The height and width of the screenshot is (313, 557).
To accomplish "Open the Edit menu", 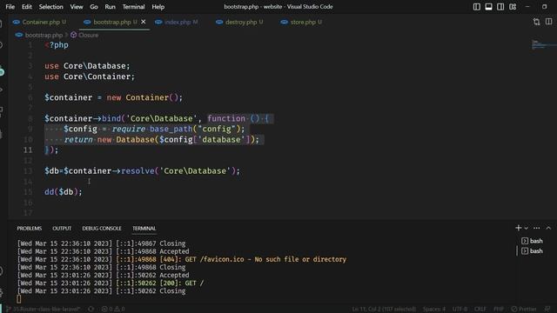I will pos(27,7).
